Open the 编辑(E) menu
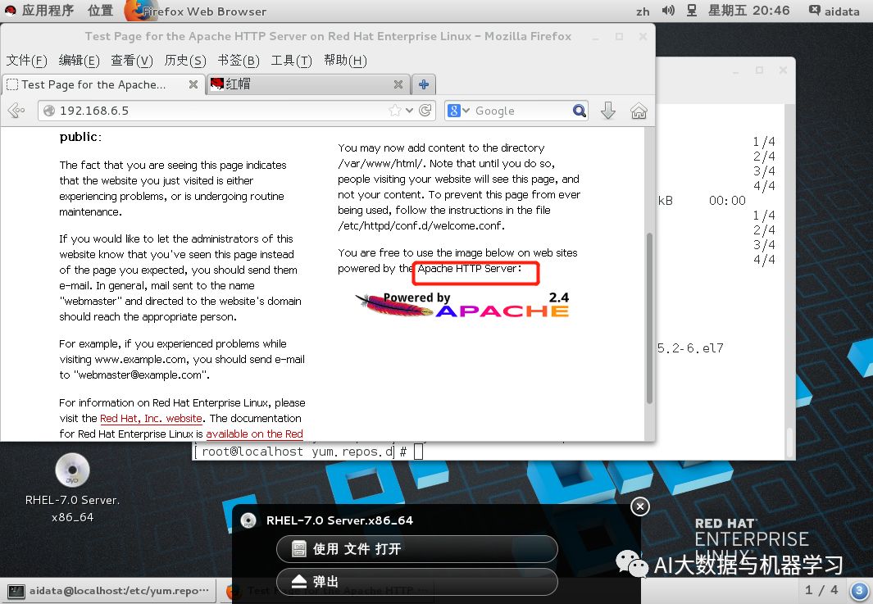873x604 pixels. (79, 60)
